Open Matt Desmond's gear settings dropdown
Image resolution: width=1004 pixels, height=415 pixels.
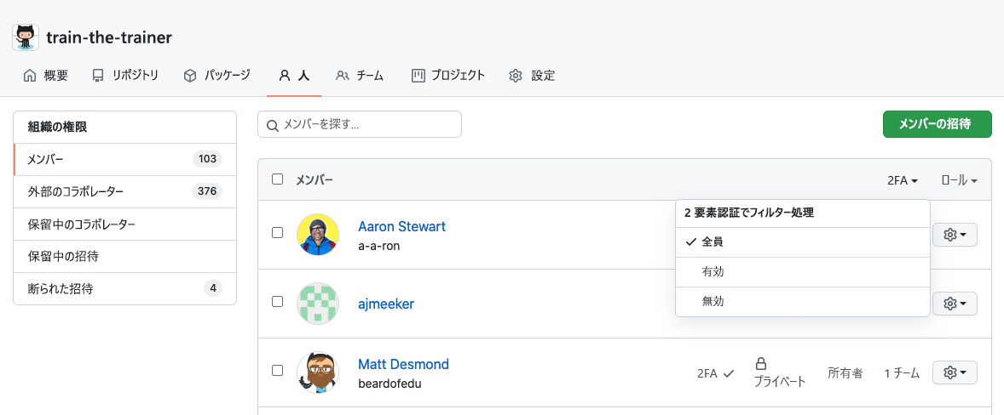click(955, 372)
